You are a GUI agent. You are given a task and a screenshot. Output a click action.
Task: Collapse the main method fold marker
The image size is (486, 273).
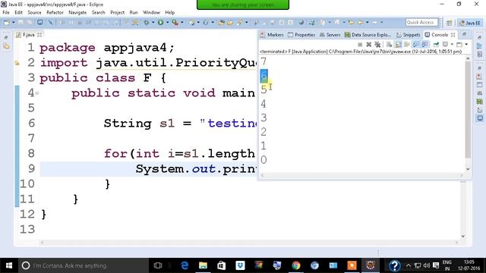point(37,93)
